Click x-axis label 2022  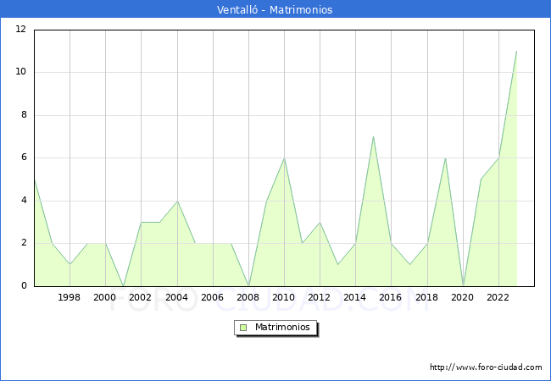click(x=498, y=297)
